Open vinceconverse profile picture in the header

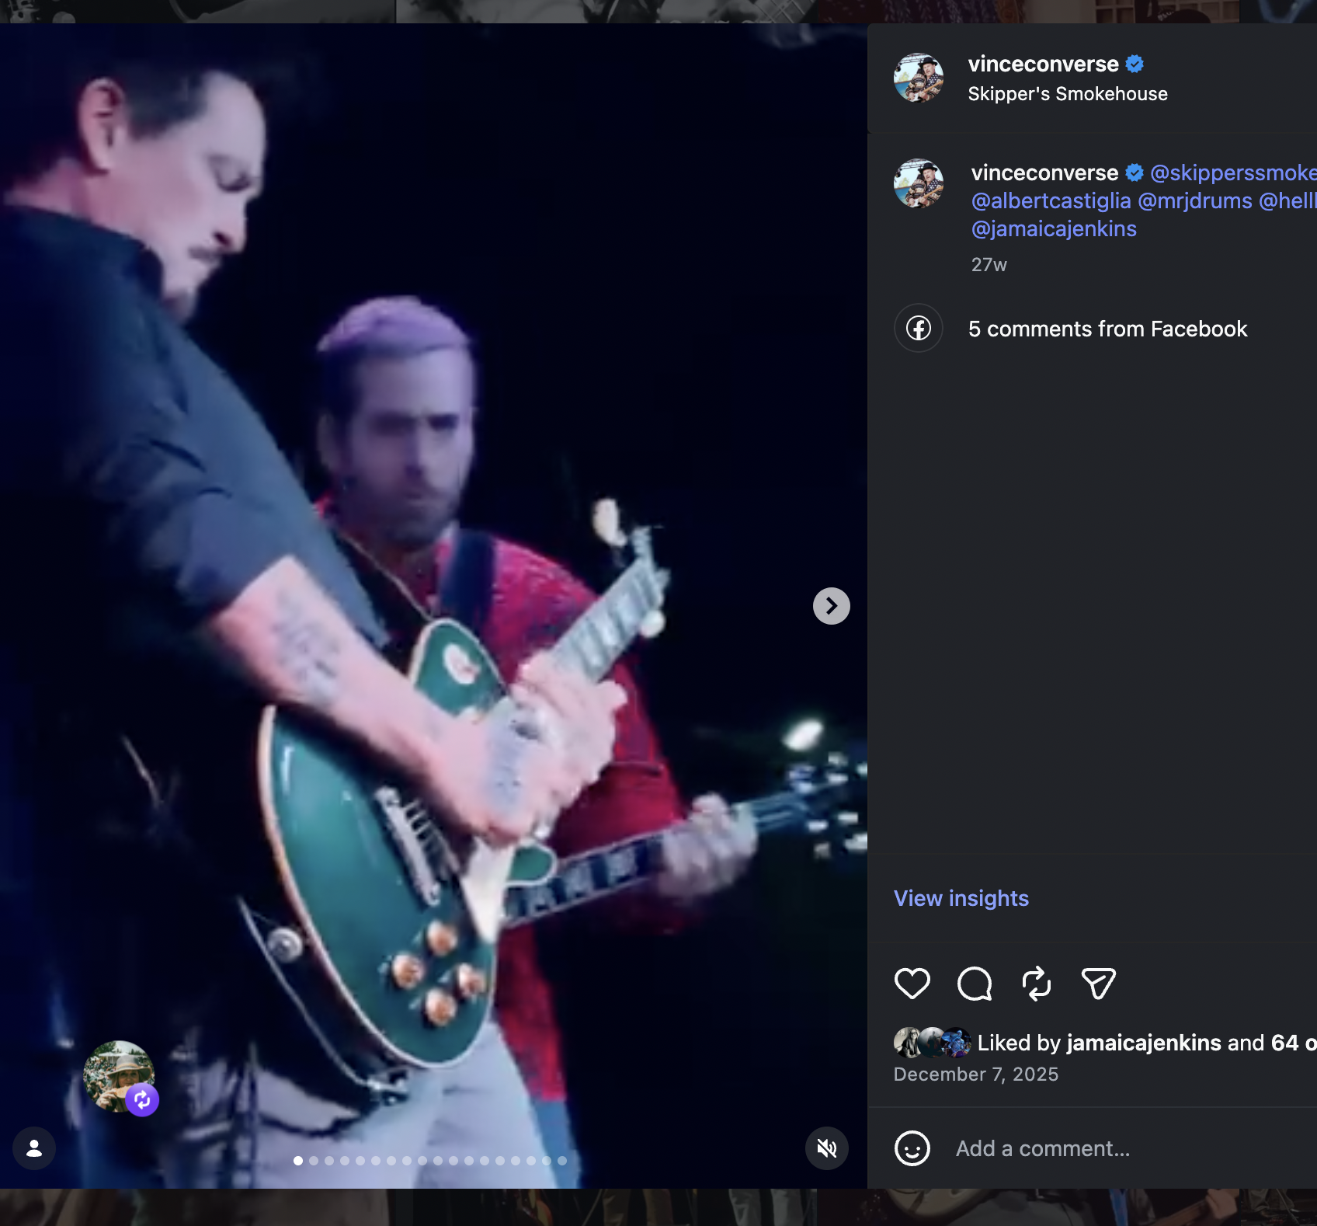click(x=919, y=78)
